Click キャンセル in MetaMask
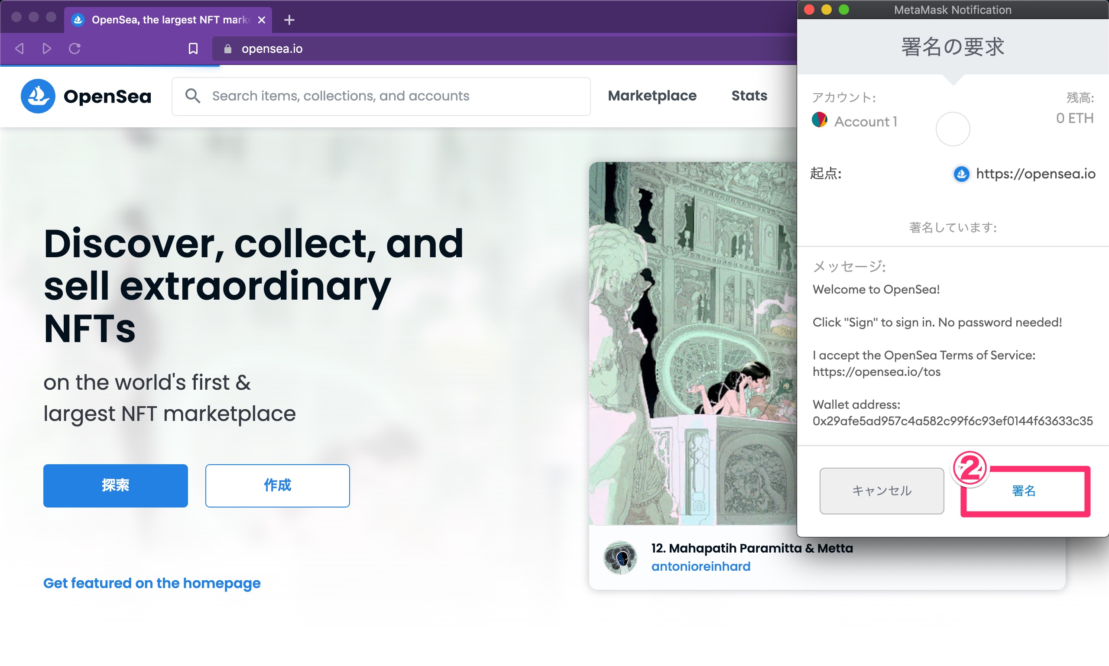 (x=882, y=491)
